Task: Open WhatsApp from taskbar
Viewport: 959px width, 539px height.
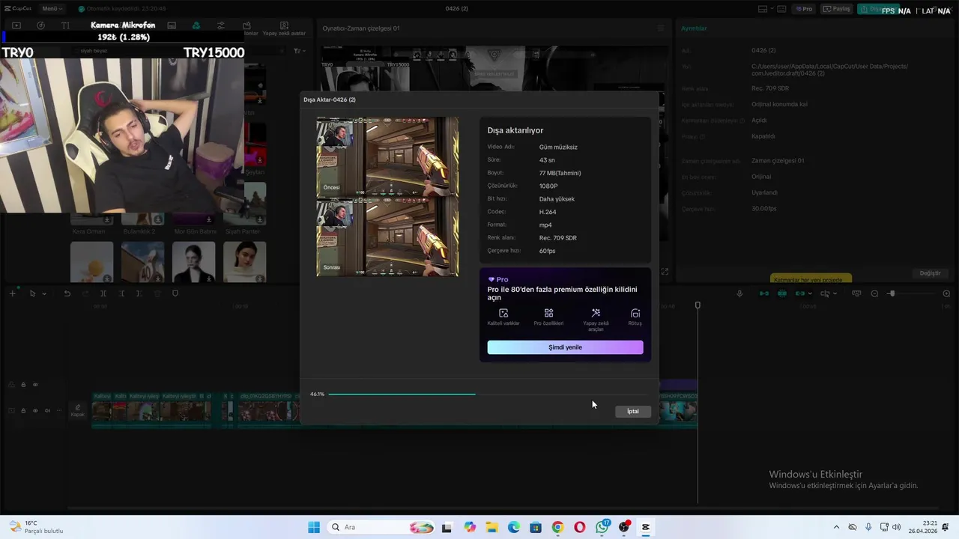Action: tap(602, 527)
